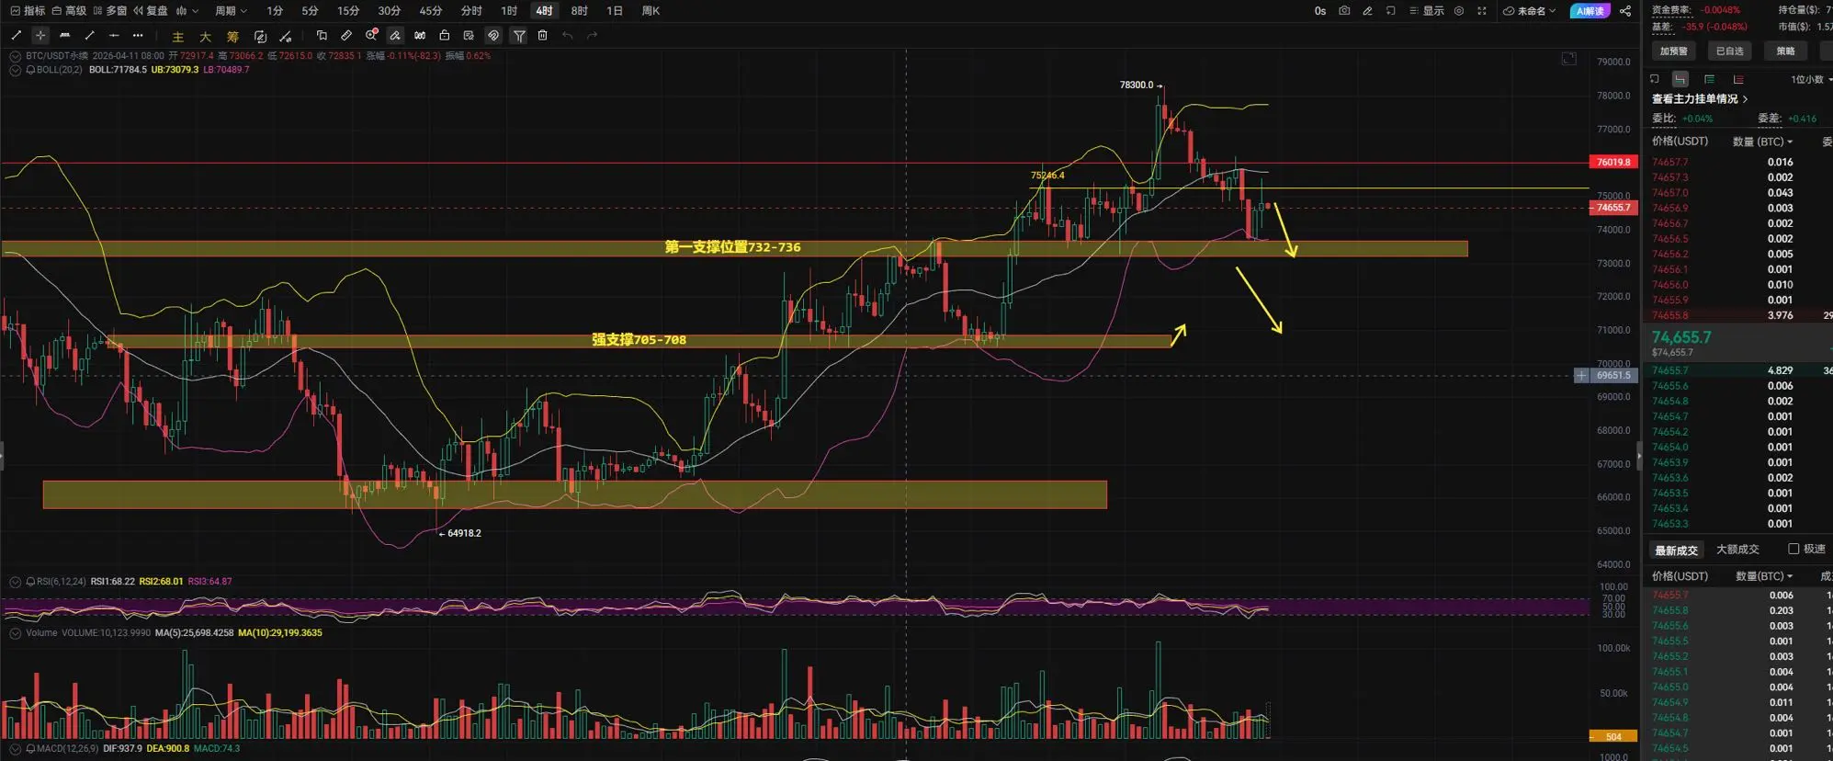
Task: Share the chart via share icon
Action: click(1625, 11)
